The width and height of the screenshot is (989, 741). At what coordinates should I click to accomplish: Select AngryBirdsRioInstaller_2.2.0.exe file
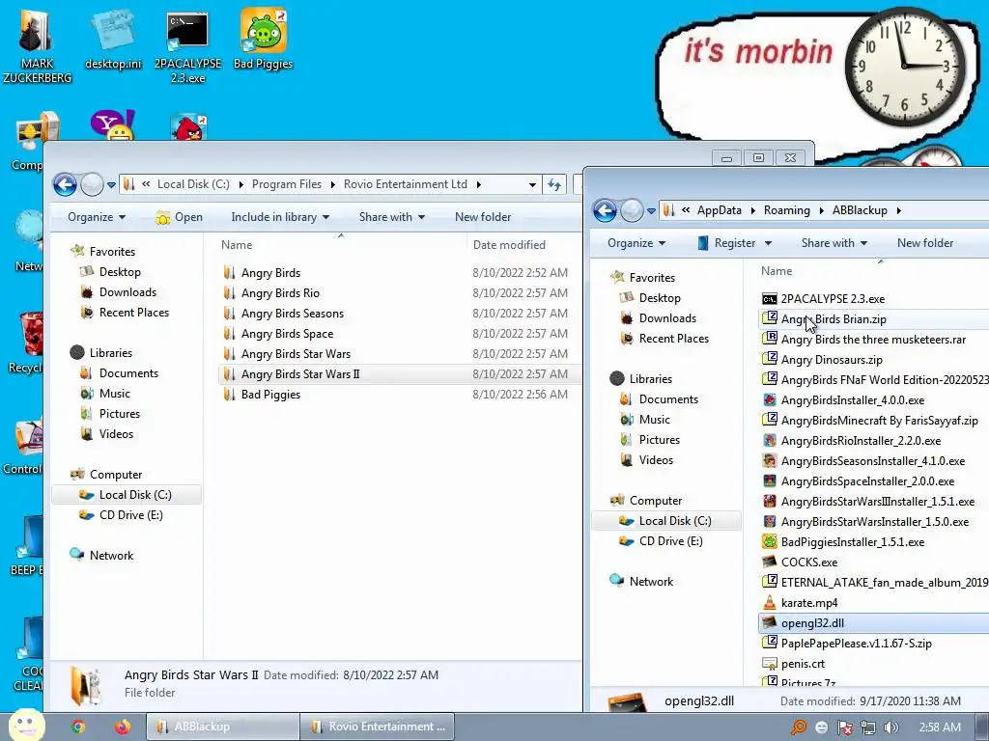click(x=861, y=440)
